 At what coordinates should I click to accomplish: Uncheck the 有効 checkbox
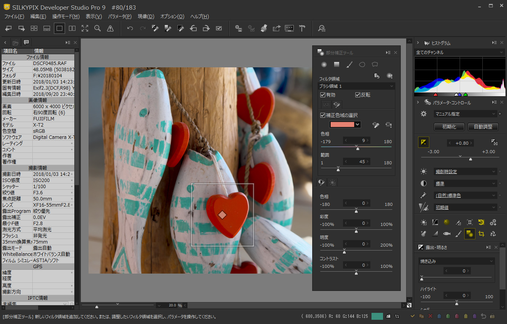(x=323, y=95)
